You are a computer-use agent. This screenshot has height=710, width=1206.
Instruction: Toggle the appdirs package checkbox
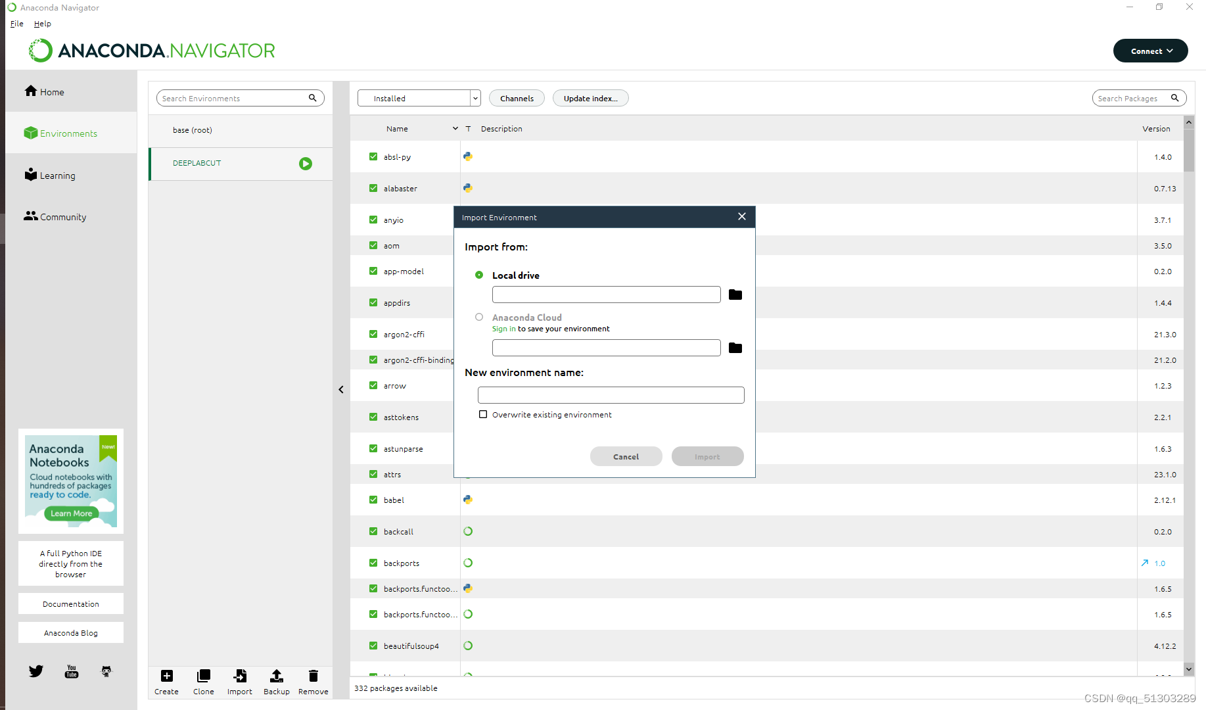[x=373, y=302]
